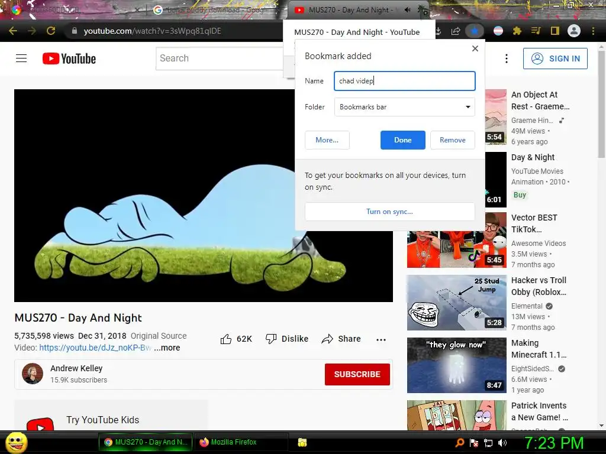Toggle the browser side panel icon
The height and width of the screenshot is (454, 606).
[555, 31]
